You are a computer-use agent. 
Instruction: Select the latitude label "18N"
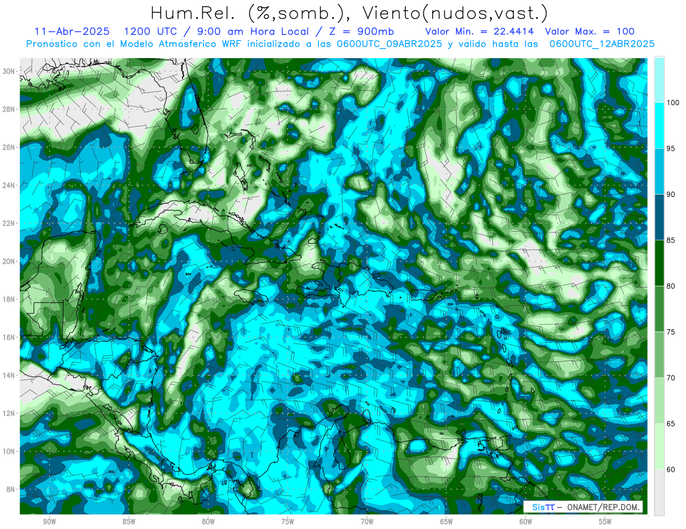9,299
